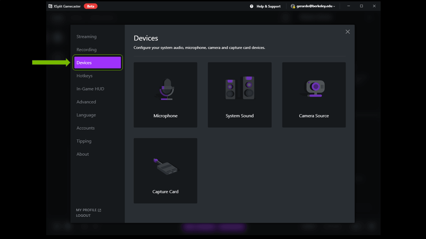Open MY PROFILE
Viewport: 426px width, 239px height.
(x=86, y=209)
